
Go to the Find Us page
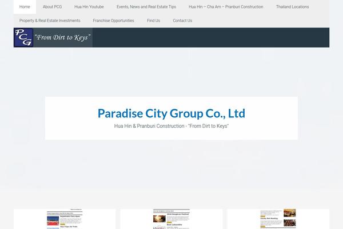[x=154, y=21]
